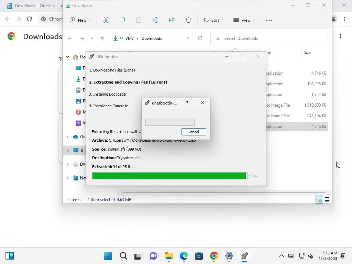Click the Rename icon in Explorer toolbar
Screen dimensions: 352x264
(x=155, y=20)
